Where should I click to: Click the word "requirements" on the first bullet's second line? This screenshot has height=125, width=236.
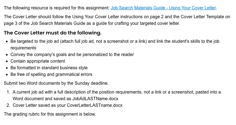(x=23, y=48)
